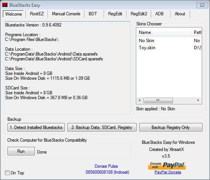The height and width of the screenshot is (180, 210).
Task: Click the Name column header
Action: point(164,32)
